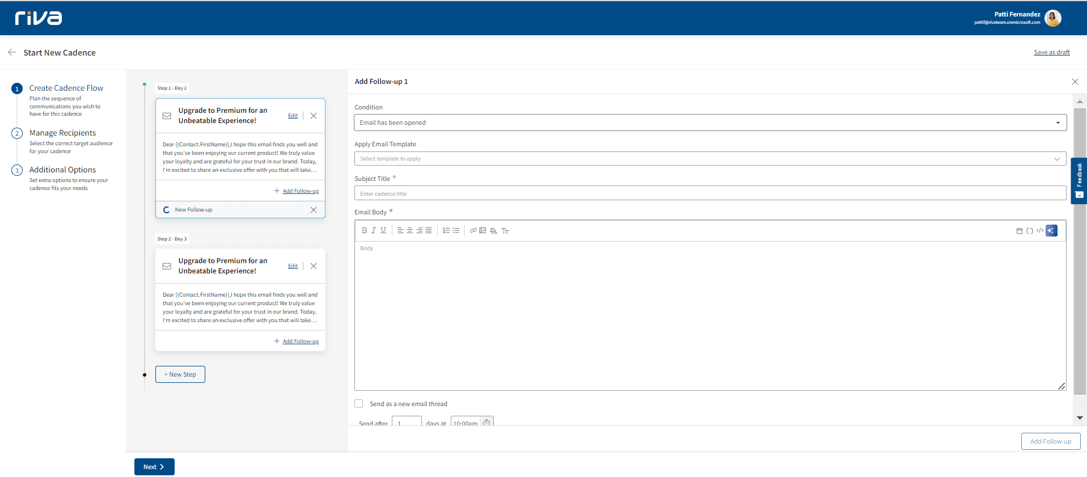Insert a bulleted list
Screen dimensions: 1087x477
[x=456, y=230]
